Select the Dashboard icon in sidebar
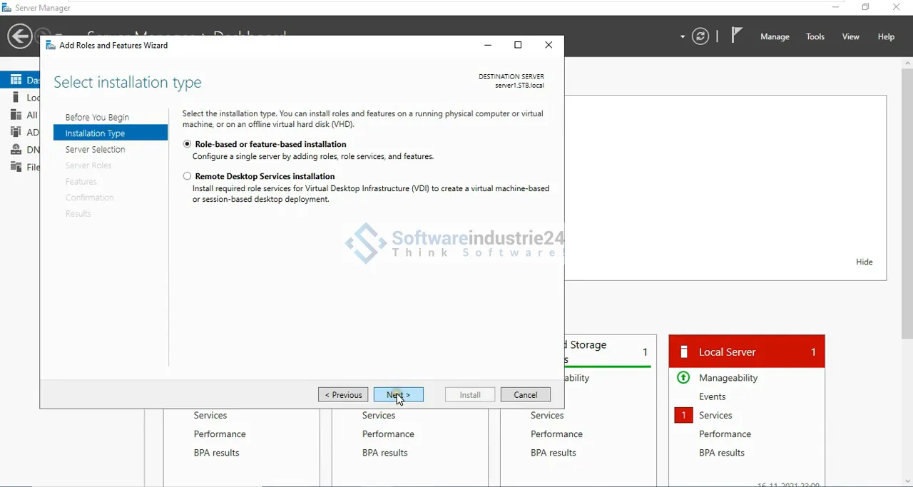Viewport: 913px width, 487px height. pyautogui.click(x=16, y=80)
